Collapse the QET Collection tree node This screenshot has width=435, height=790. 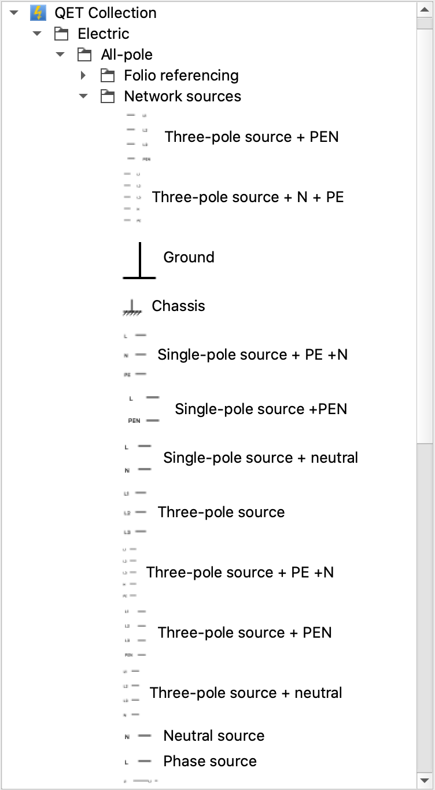[x=14, y=13]
